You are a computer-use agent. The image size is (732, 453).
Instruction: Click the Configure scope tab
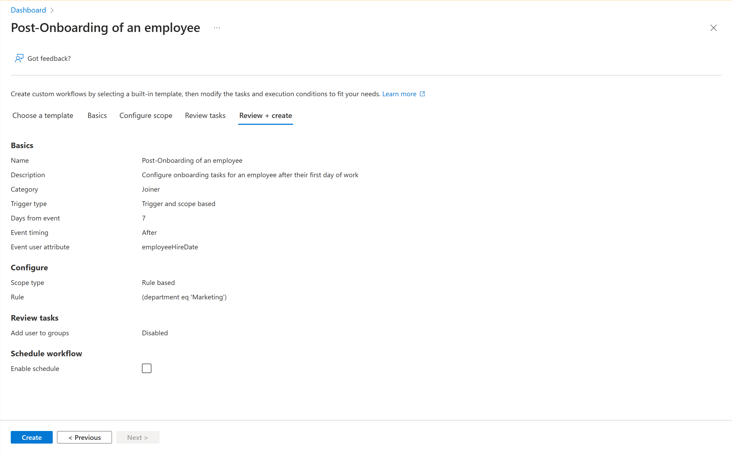[x=146, y=115]
